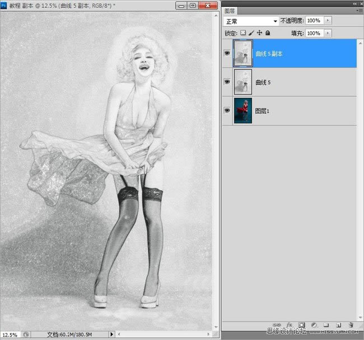Viewport: 364px width, 340px height.
Task: Click the delete layer trash icon
Action: coord(351,325)
